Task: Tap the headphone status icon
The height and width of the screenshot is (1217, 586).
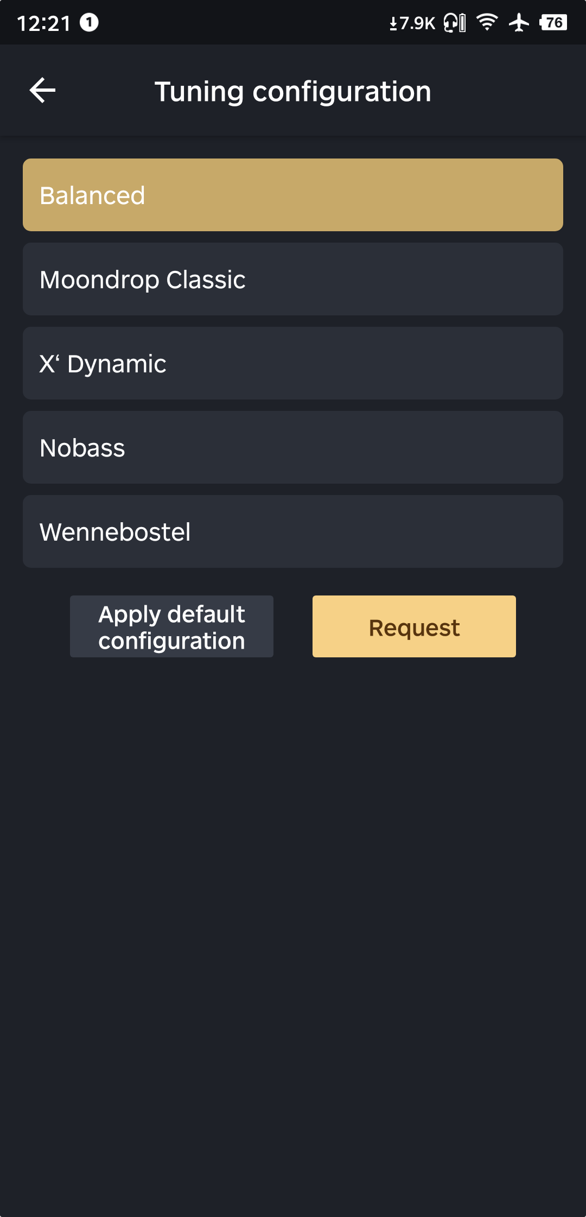Action: tap(450, 23)
